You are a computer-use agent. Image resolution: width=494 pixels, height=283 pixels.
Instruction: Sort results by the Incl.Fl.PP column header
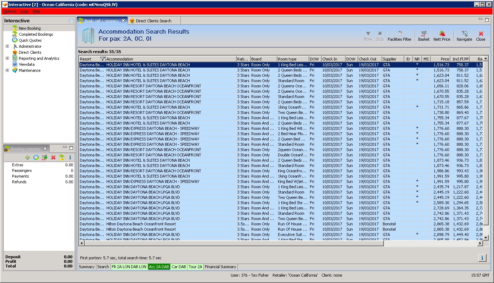click(x=460, y=59)
